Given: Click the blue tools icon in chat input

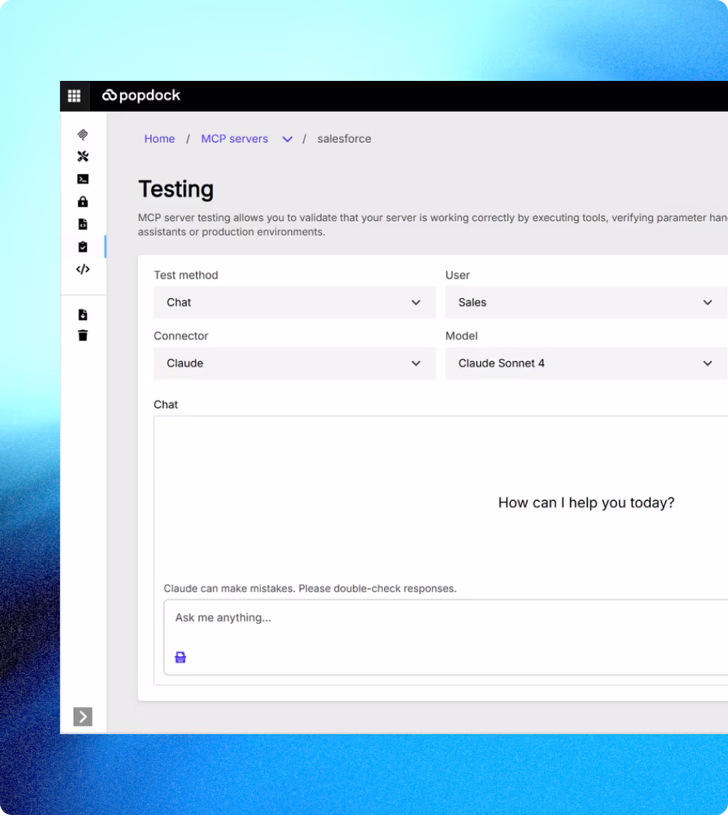Looking at the screenshot, I should tap(181, 658).
